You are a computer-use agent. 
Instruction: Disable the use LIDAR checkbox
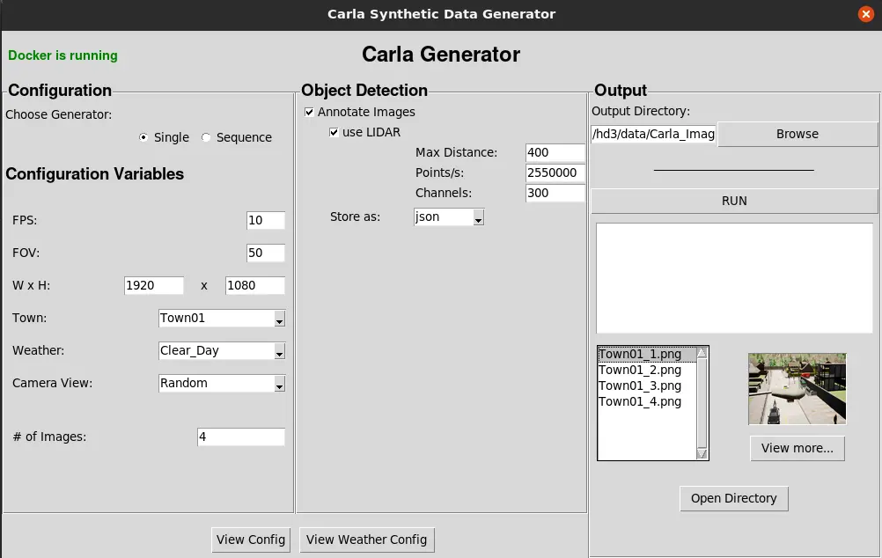pyautogui.click(x=334, y=133)
